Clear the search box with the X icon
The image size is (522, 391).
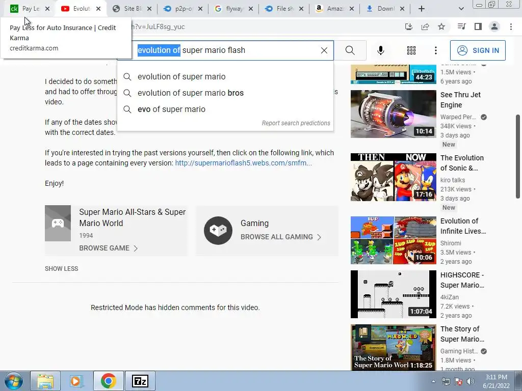[324, 50]
